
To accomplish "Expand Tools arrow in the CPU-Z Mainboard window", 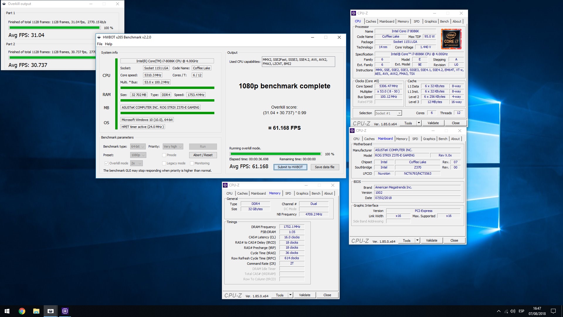I will coord(417,240).
